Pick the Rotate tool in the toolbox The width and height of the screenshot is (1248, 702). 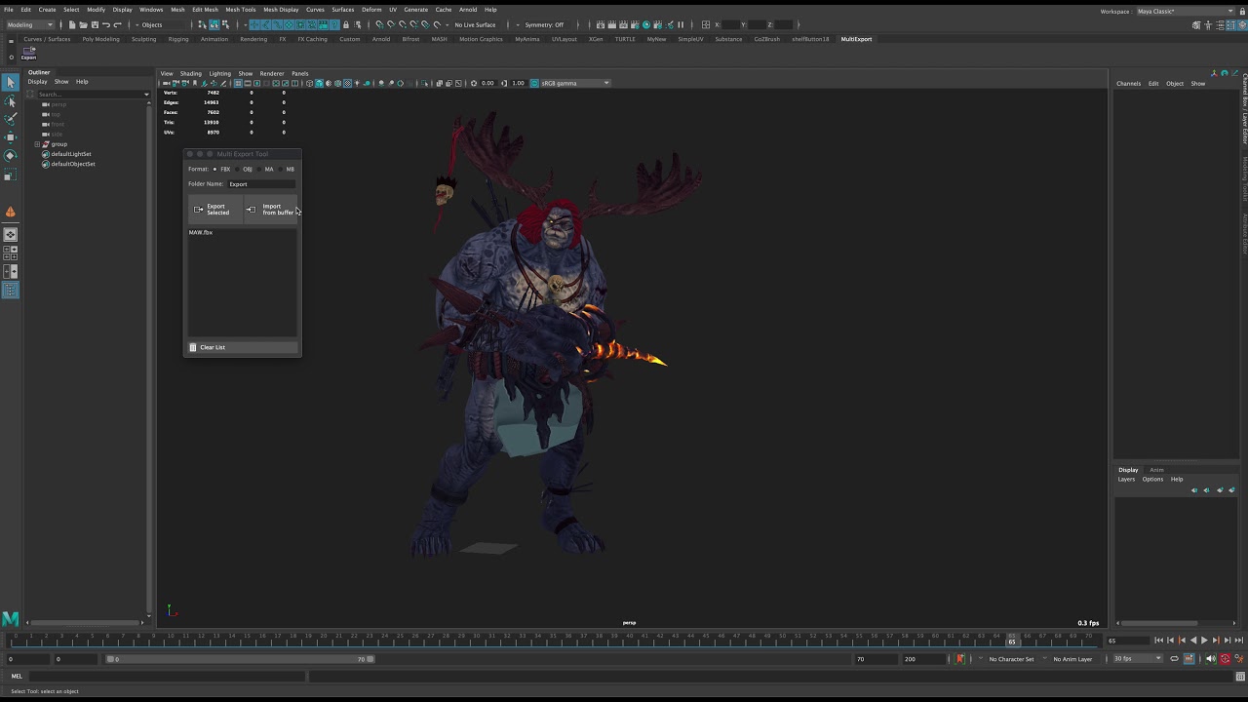(x=11, y=156)
